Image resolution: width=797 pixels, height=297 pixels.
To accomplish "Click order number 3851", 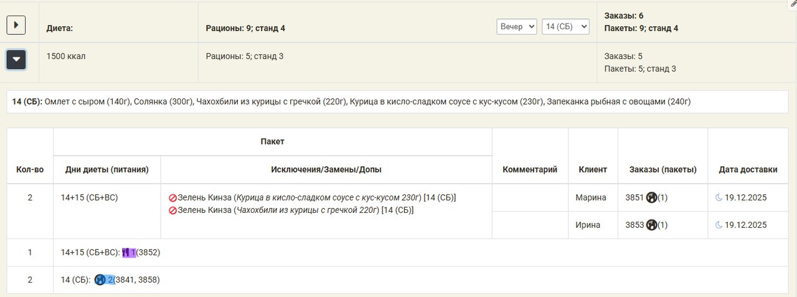I will 634,198.
